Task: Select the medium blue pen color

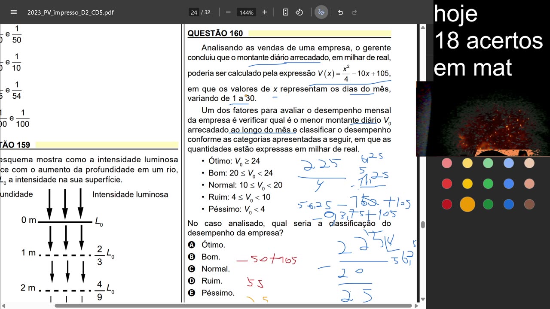Action: pyautogui.click(x=509, y=184)
